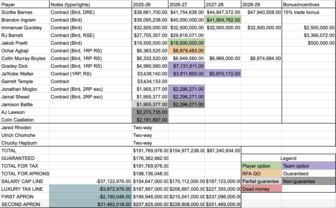Click the Legend title cell
This screenshot has width=336, height=208.
[288, 158]
